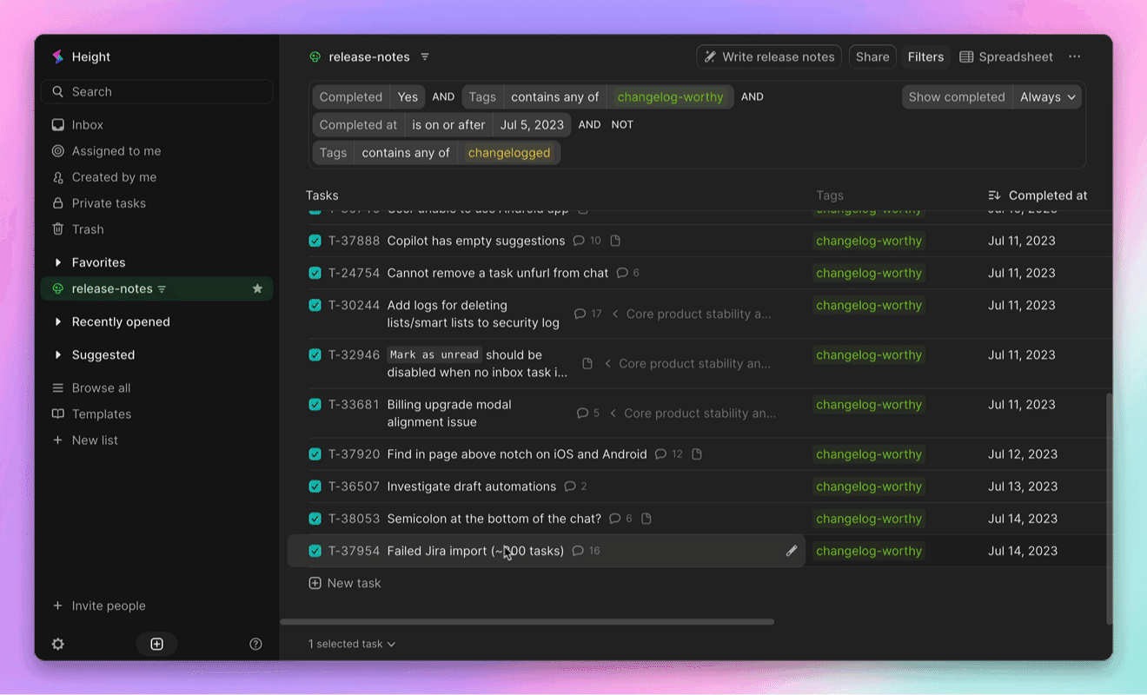Open the Always show completed dropdown
Viewport: 1147px width, 695px height.
[x=1048, y=96]
